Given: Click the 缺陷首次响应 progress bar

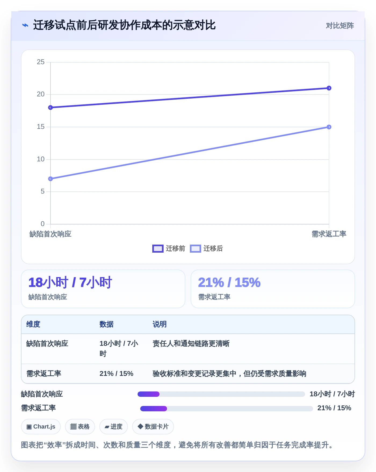Looking at the screenshot, I should pyautogui.click(x=221, y=394).
